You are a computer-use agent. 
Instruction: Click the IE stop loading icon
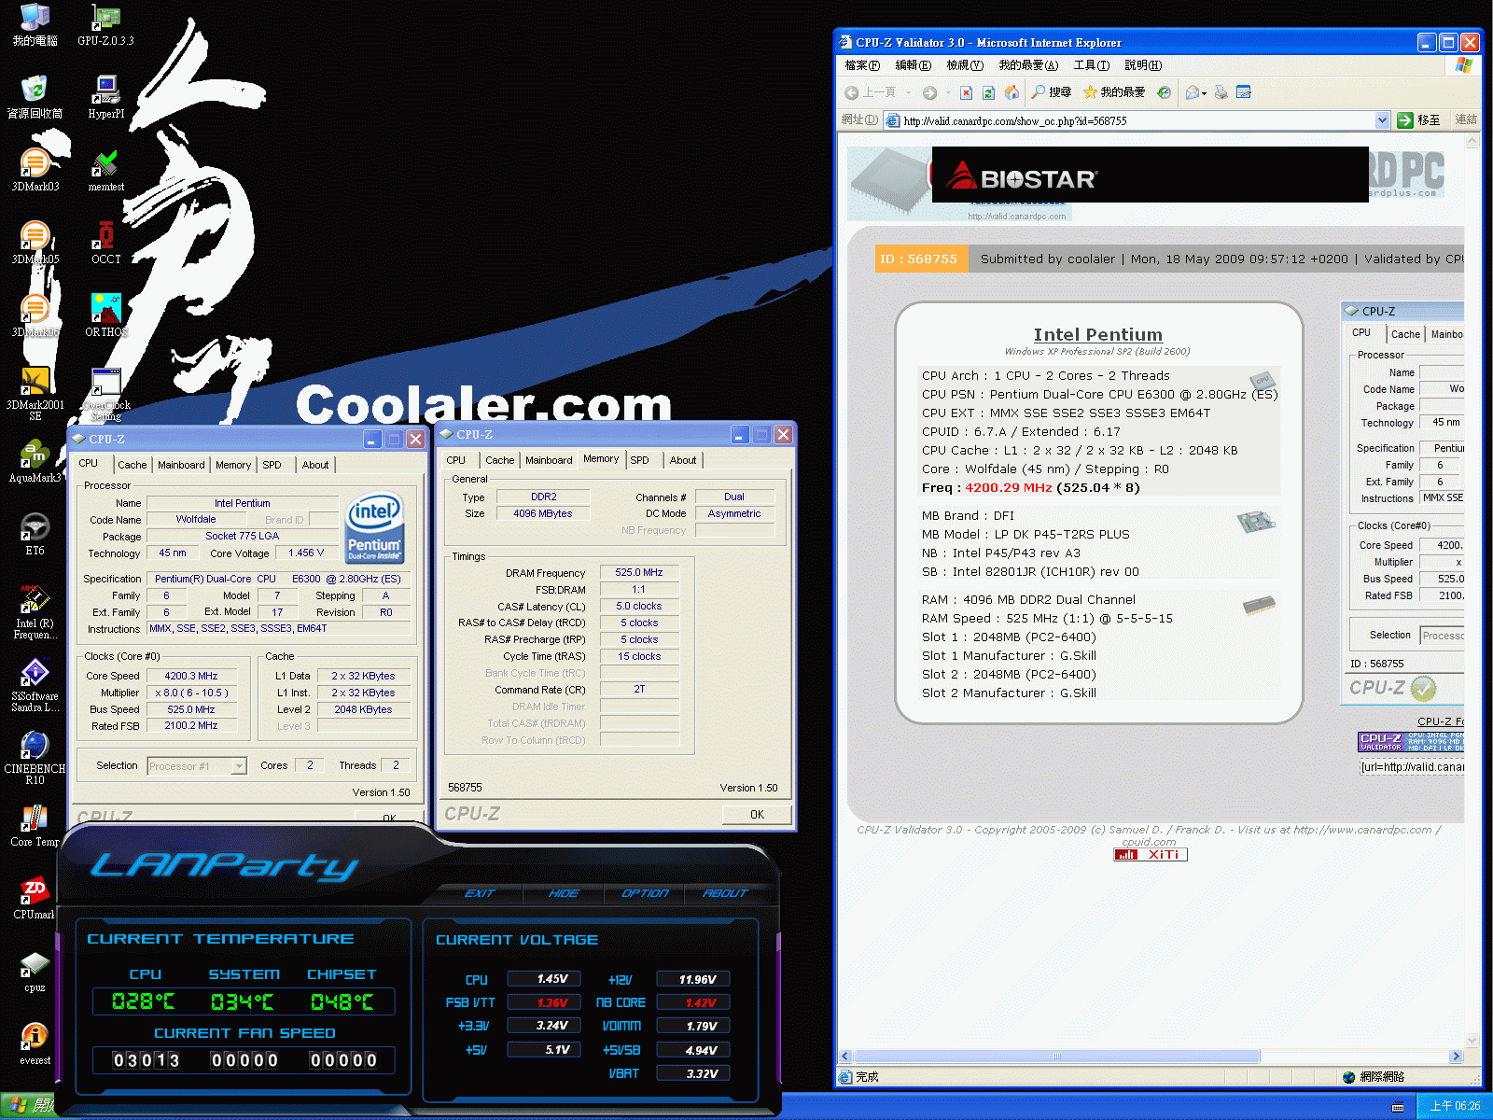[967, 92]
